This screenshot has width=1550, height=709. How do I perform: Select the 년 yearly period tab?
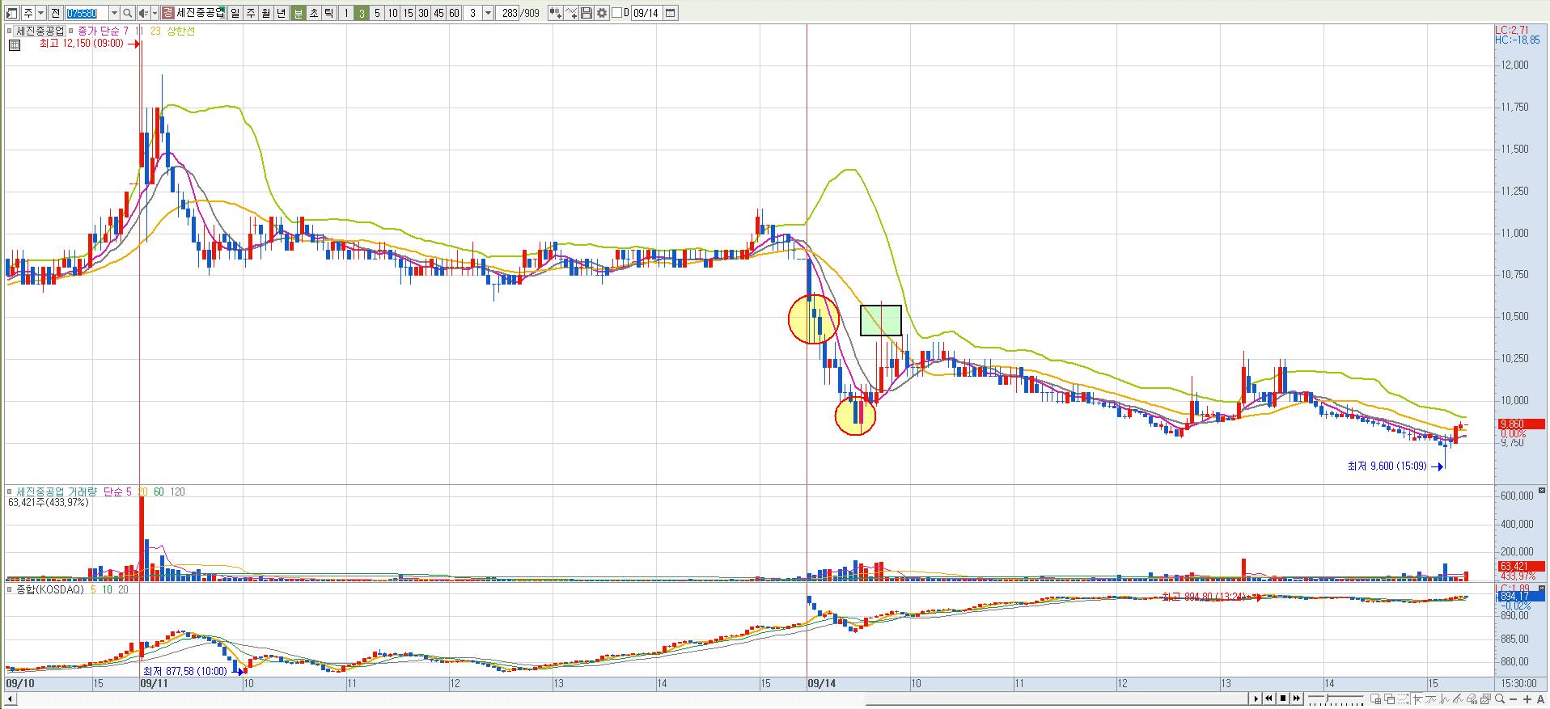pyautogui.click(x=281, y=13)
